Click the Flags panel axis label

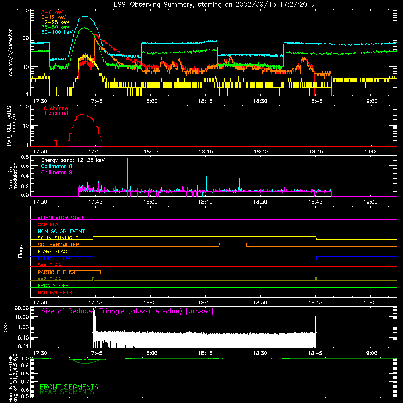(x=21, y=251)
